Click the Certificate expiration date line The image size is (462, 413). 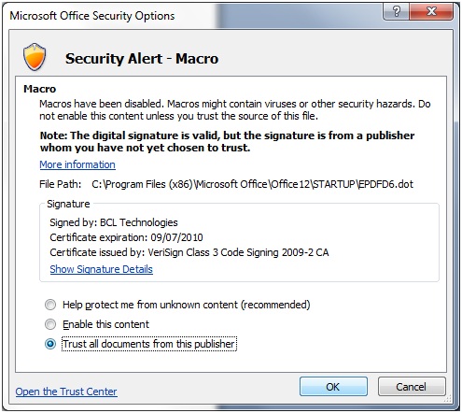[x=126, y=237]
